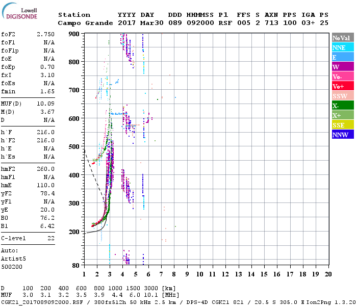357x306 pixels.
Task: Pick the SSE yellow legend entry
Action: [342, 125]
